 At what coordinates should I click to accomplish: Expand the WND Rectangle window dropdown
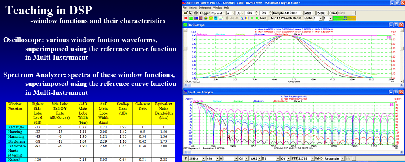point(343,158)
